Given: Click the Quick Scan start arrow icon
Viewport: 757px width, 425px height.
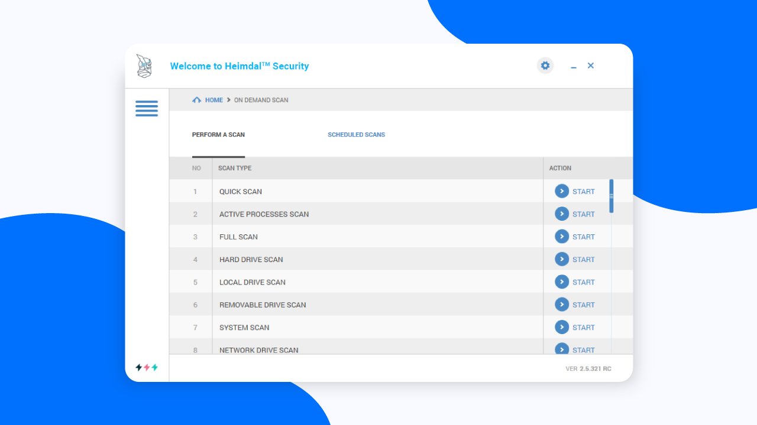Looking at the screenshot, I should (562, 191).
